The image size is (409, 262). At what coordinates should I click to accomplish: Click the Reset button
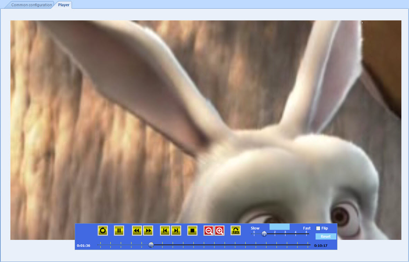pos(326,236)
